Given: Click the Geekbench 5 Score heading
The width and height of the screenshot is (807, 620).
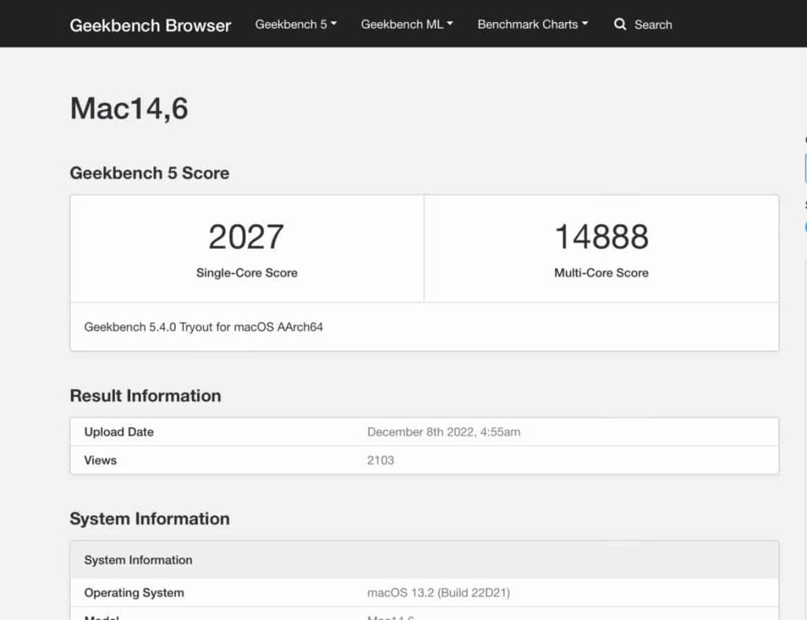Looking at the screenshot, I should tap(150, 173).
